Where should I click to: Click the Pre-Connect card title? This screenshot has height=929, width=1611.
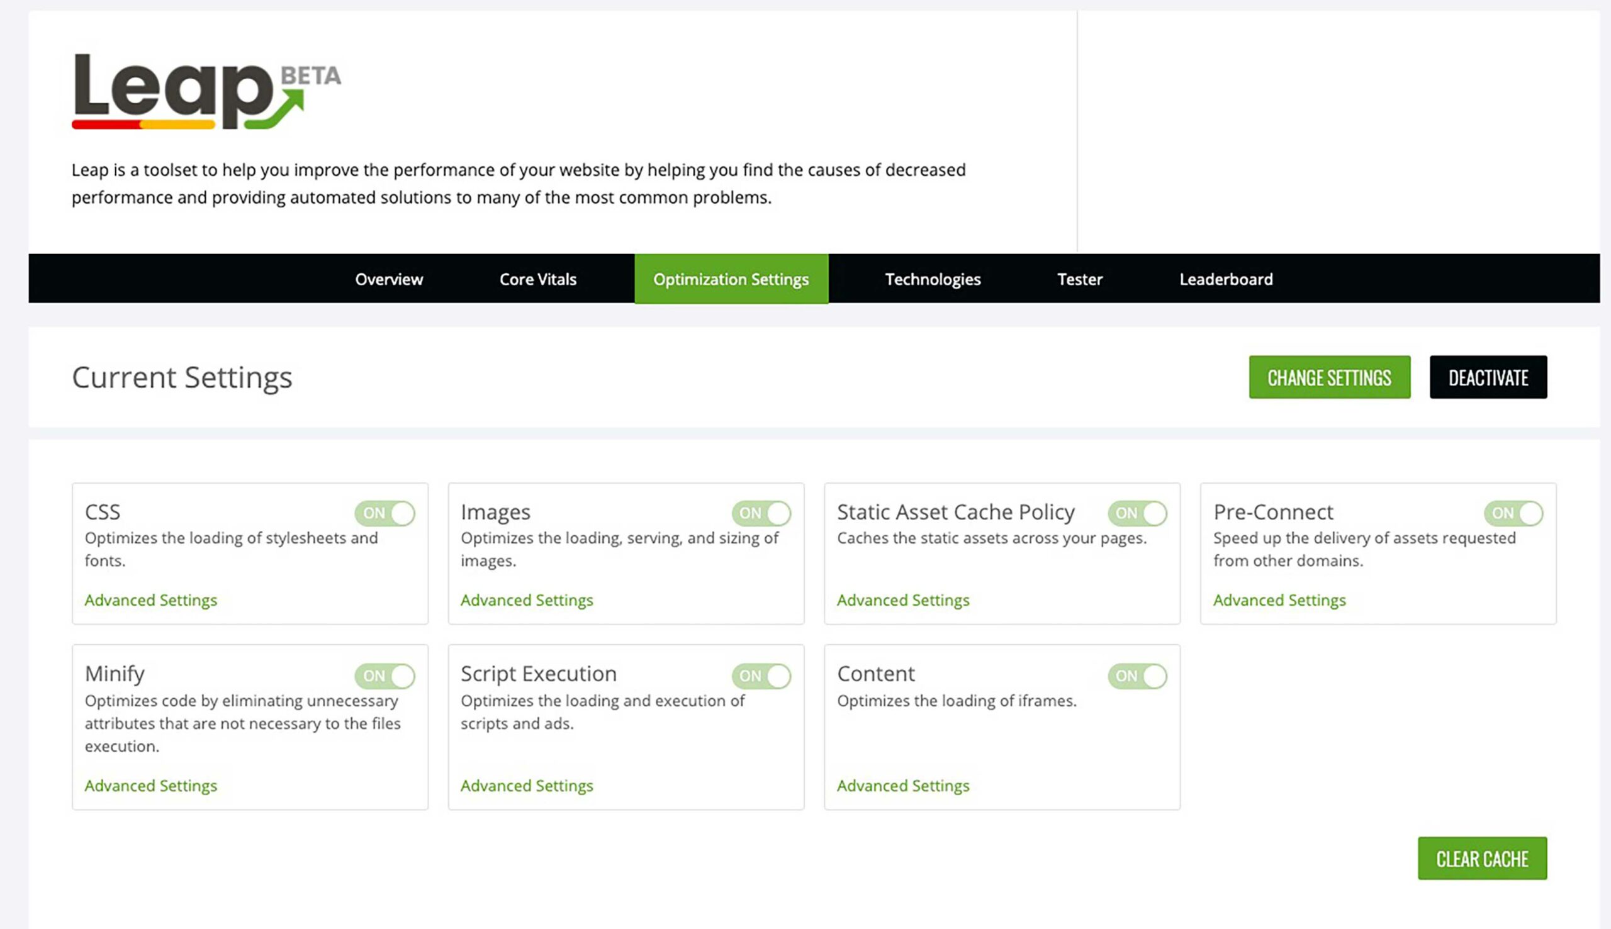click(x=1272, y=512)
